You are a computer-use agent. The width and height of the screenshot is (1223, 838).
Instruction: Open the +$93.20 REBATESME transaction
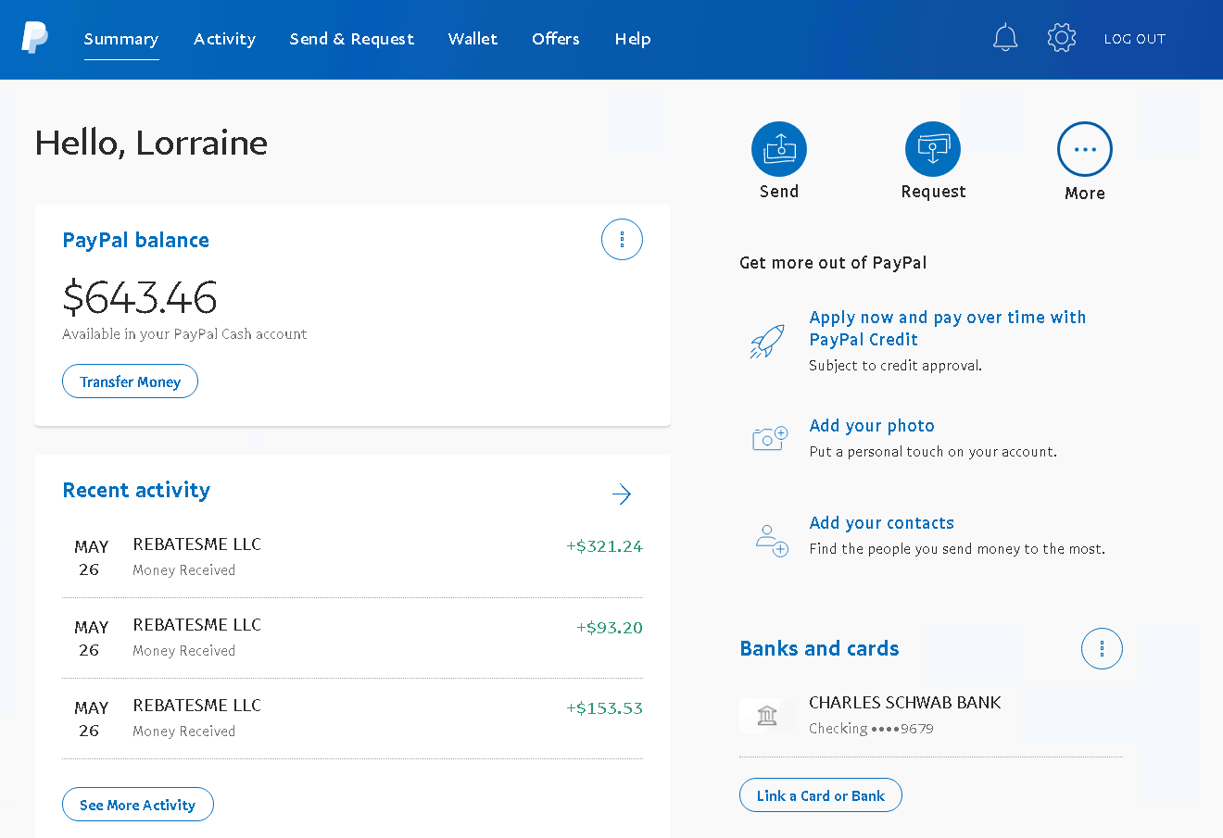[352, 638]
